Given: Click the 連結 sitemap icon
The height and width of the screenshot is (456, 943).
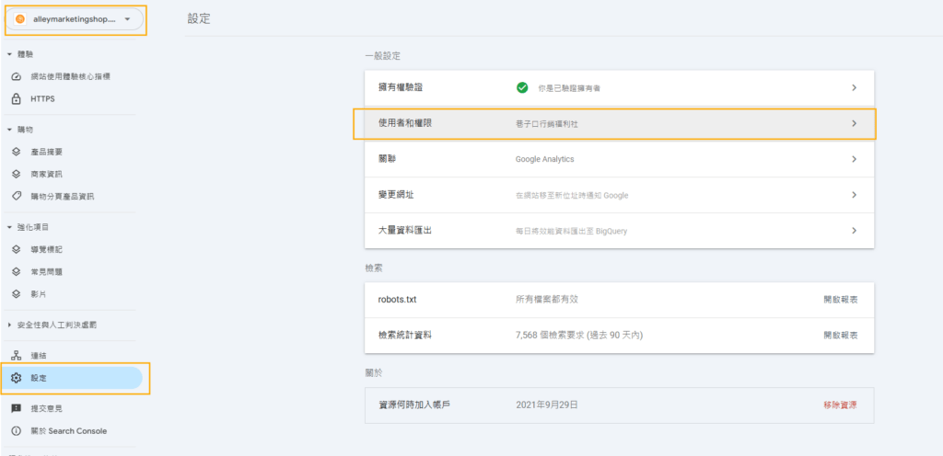Looking at the screenshot, I should coord(17,355).
